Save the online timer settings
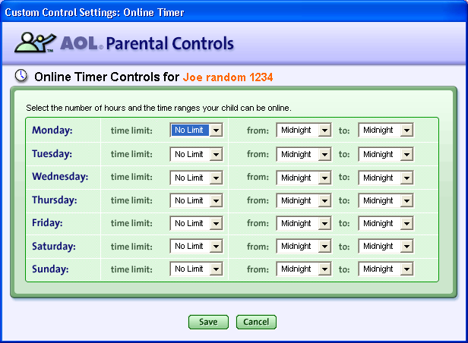This screenshot has height=343, width=468. (208, 322)
